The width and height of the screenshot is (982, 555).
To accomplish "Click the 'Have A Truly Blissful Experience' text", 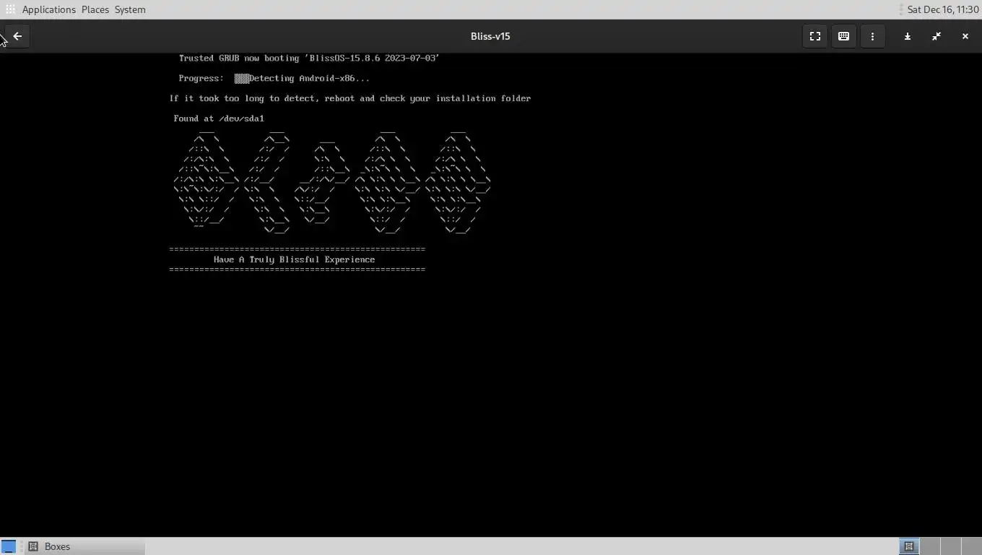I will (294, 259).
